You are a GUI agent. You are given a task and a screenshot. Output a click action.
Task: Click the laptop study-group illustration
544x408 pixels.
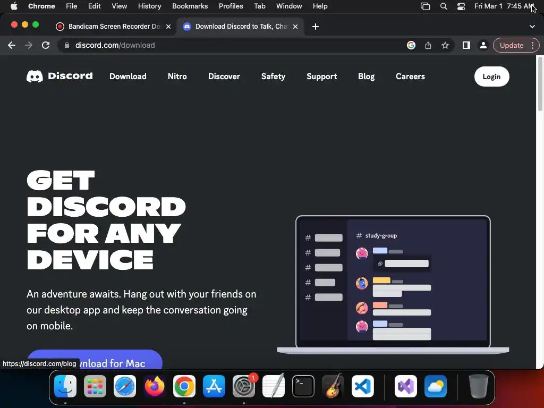[393, 285]
